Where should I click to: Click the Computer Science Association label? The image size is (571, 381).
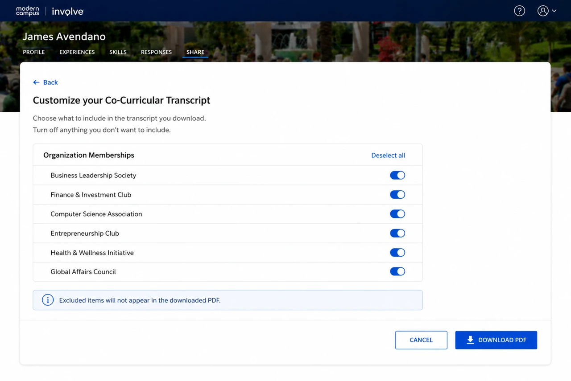96,214
